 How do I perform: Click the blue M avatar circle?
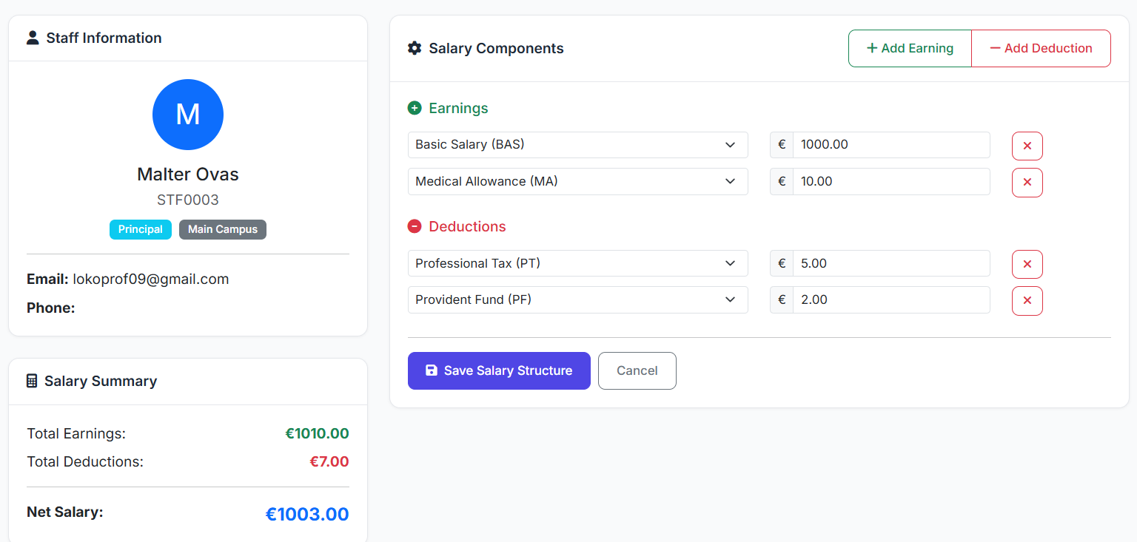click(x=188, y=115)
